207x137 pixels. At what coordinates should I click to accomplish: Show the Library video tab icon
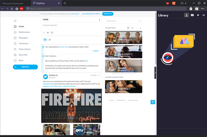click(192, 15)
